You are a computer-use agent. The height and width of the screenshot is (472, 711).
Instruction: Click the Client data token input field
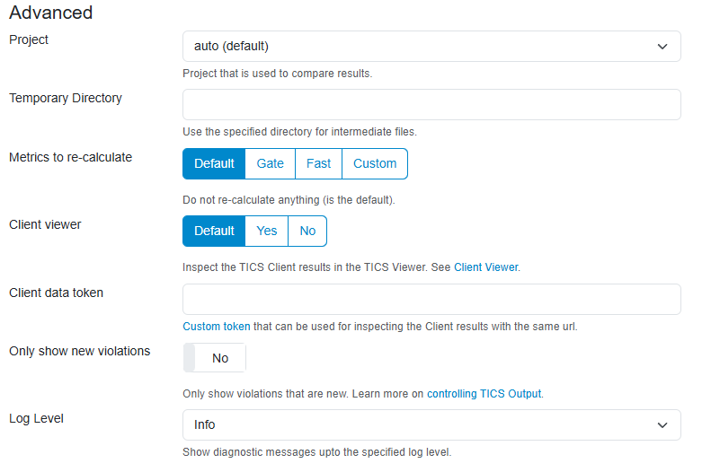[431, 300]
